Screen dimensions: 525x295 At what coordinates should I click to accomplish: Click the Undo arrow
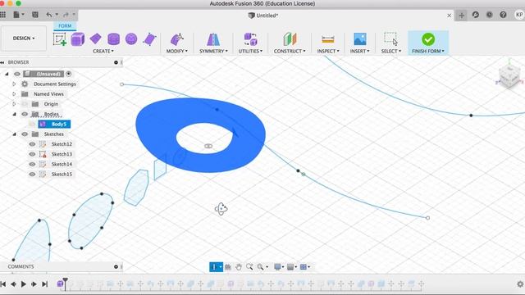(x=49, y=15)
